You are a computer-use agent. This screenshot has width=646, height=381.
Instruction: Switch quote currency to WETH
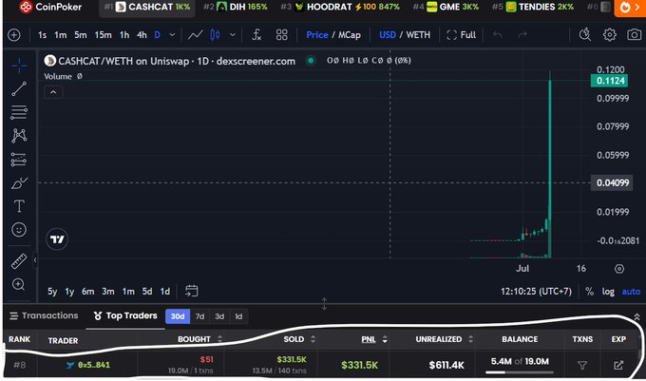click(418, 35)
